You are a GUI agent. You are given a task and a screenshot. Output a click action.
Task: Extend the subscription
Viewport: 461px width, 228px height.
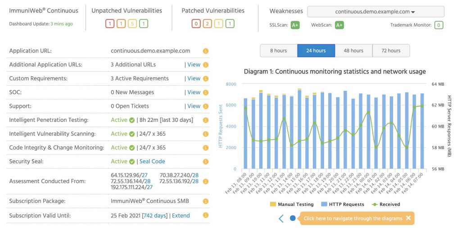(x=181, y=216)
